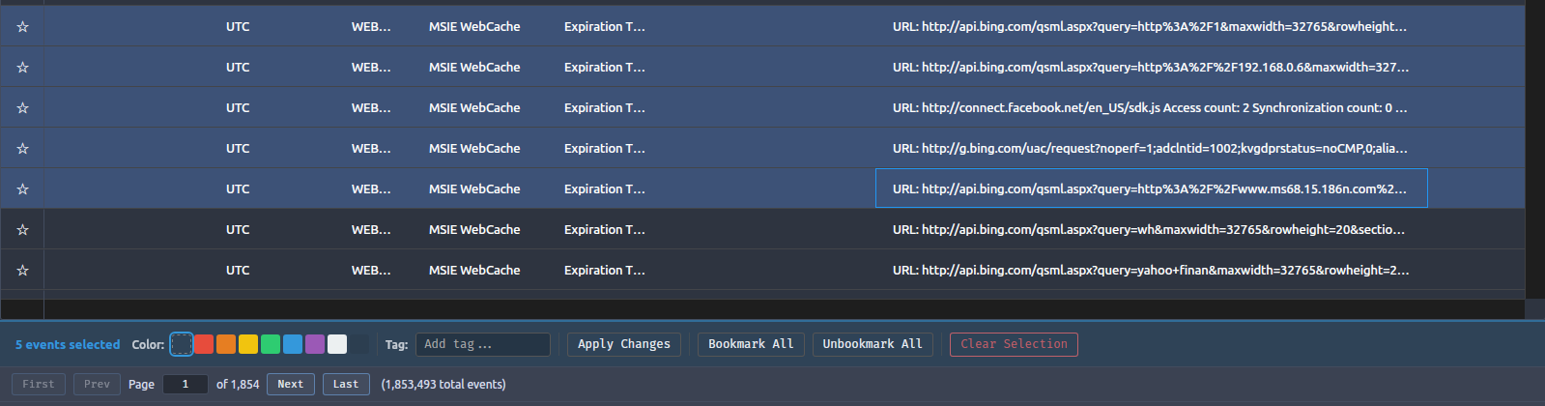This screenshot has width=1545, height=406.
Task: Select the yahoo+finan URL message cell
Action: tap(1150, 271)
